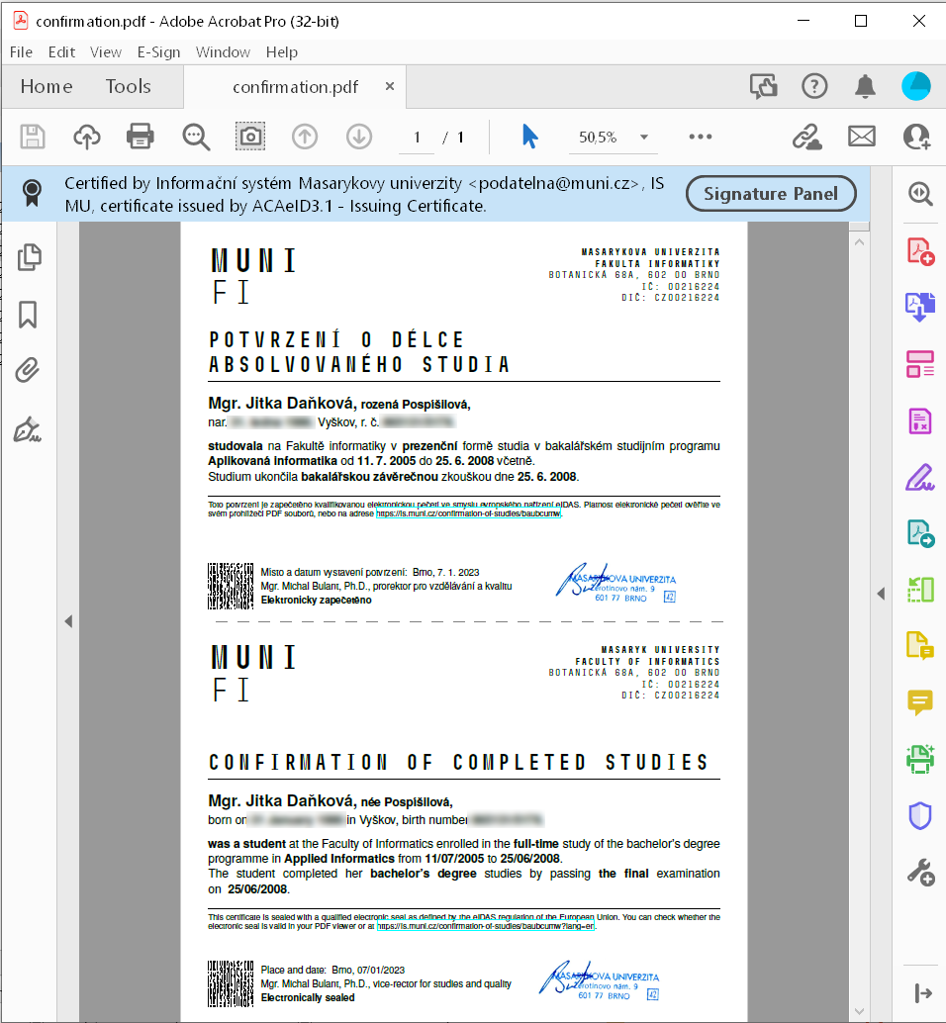946x1023 pixels.
Task: Switch to the Tools tab
Action: pyautogui.click(x=129, y=87)
